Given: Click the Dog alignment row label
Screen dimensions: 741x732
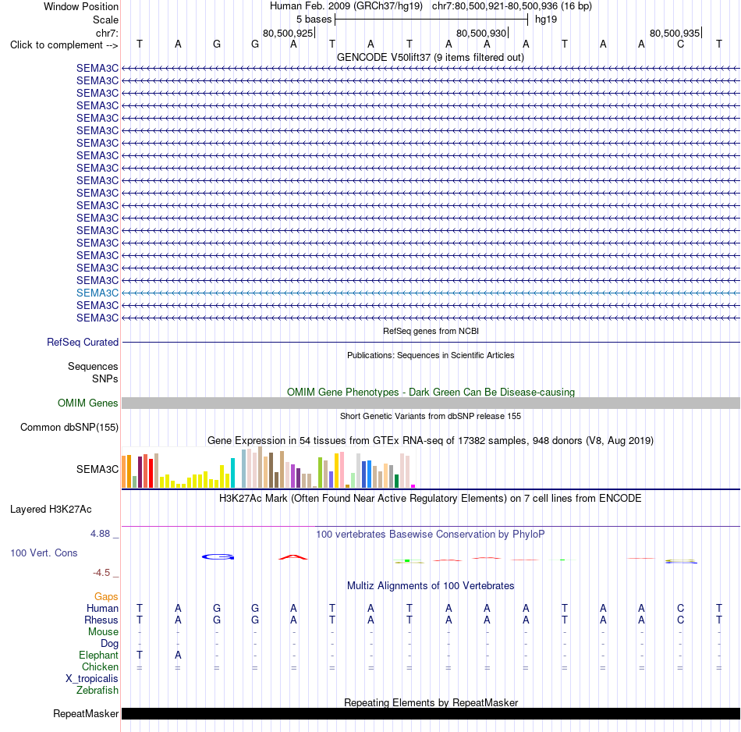Looking at the screenshot, I should 109,644.
